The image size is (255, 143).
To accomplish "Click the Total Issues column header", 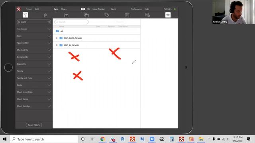I will coord(123,27).
